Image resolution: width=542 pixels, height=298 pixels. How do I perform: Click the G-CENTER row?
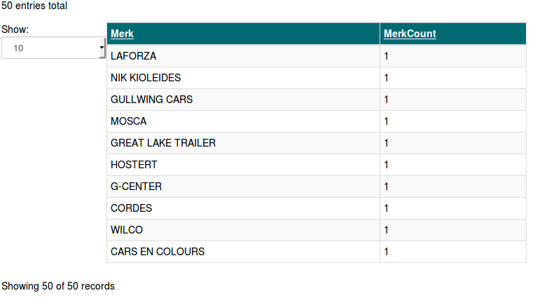pos(136,187)
